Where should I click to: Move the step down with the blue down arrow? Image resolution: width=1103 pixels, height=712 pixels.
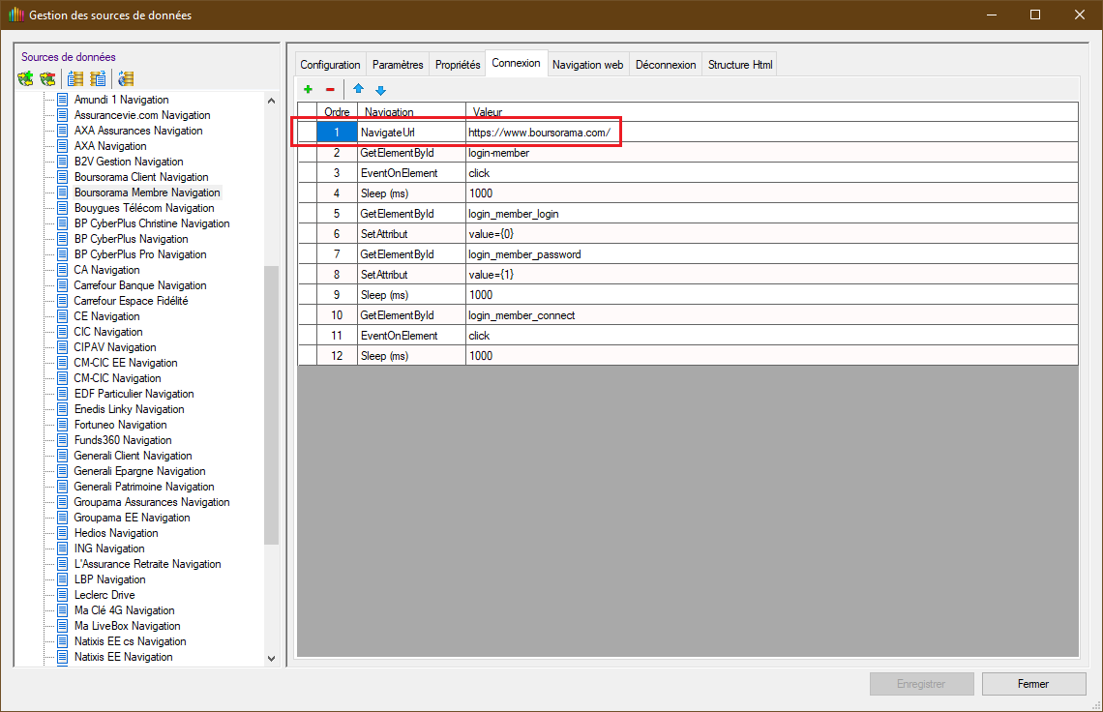[380, 90]
